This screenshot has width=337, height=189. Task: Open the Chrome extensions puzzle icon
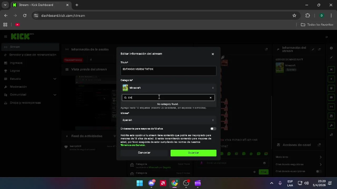pyautogui.click(x=308, y=15)
